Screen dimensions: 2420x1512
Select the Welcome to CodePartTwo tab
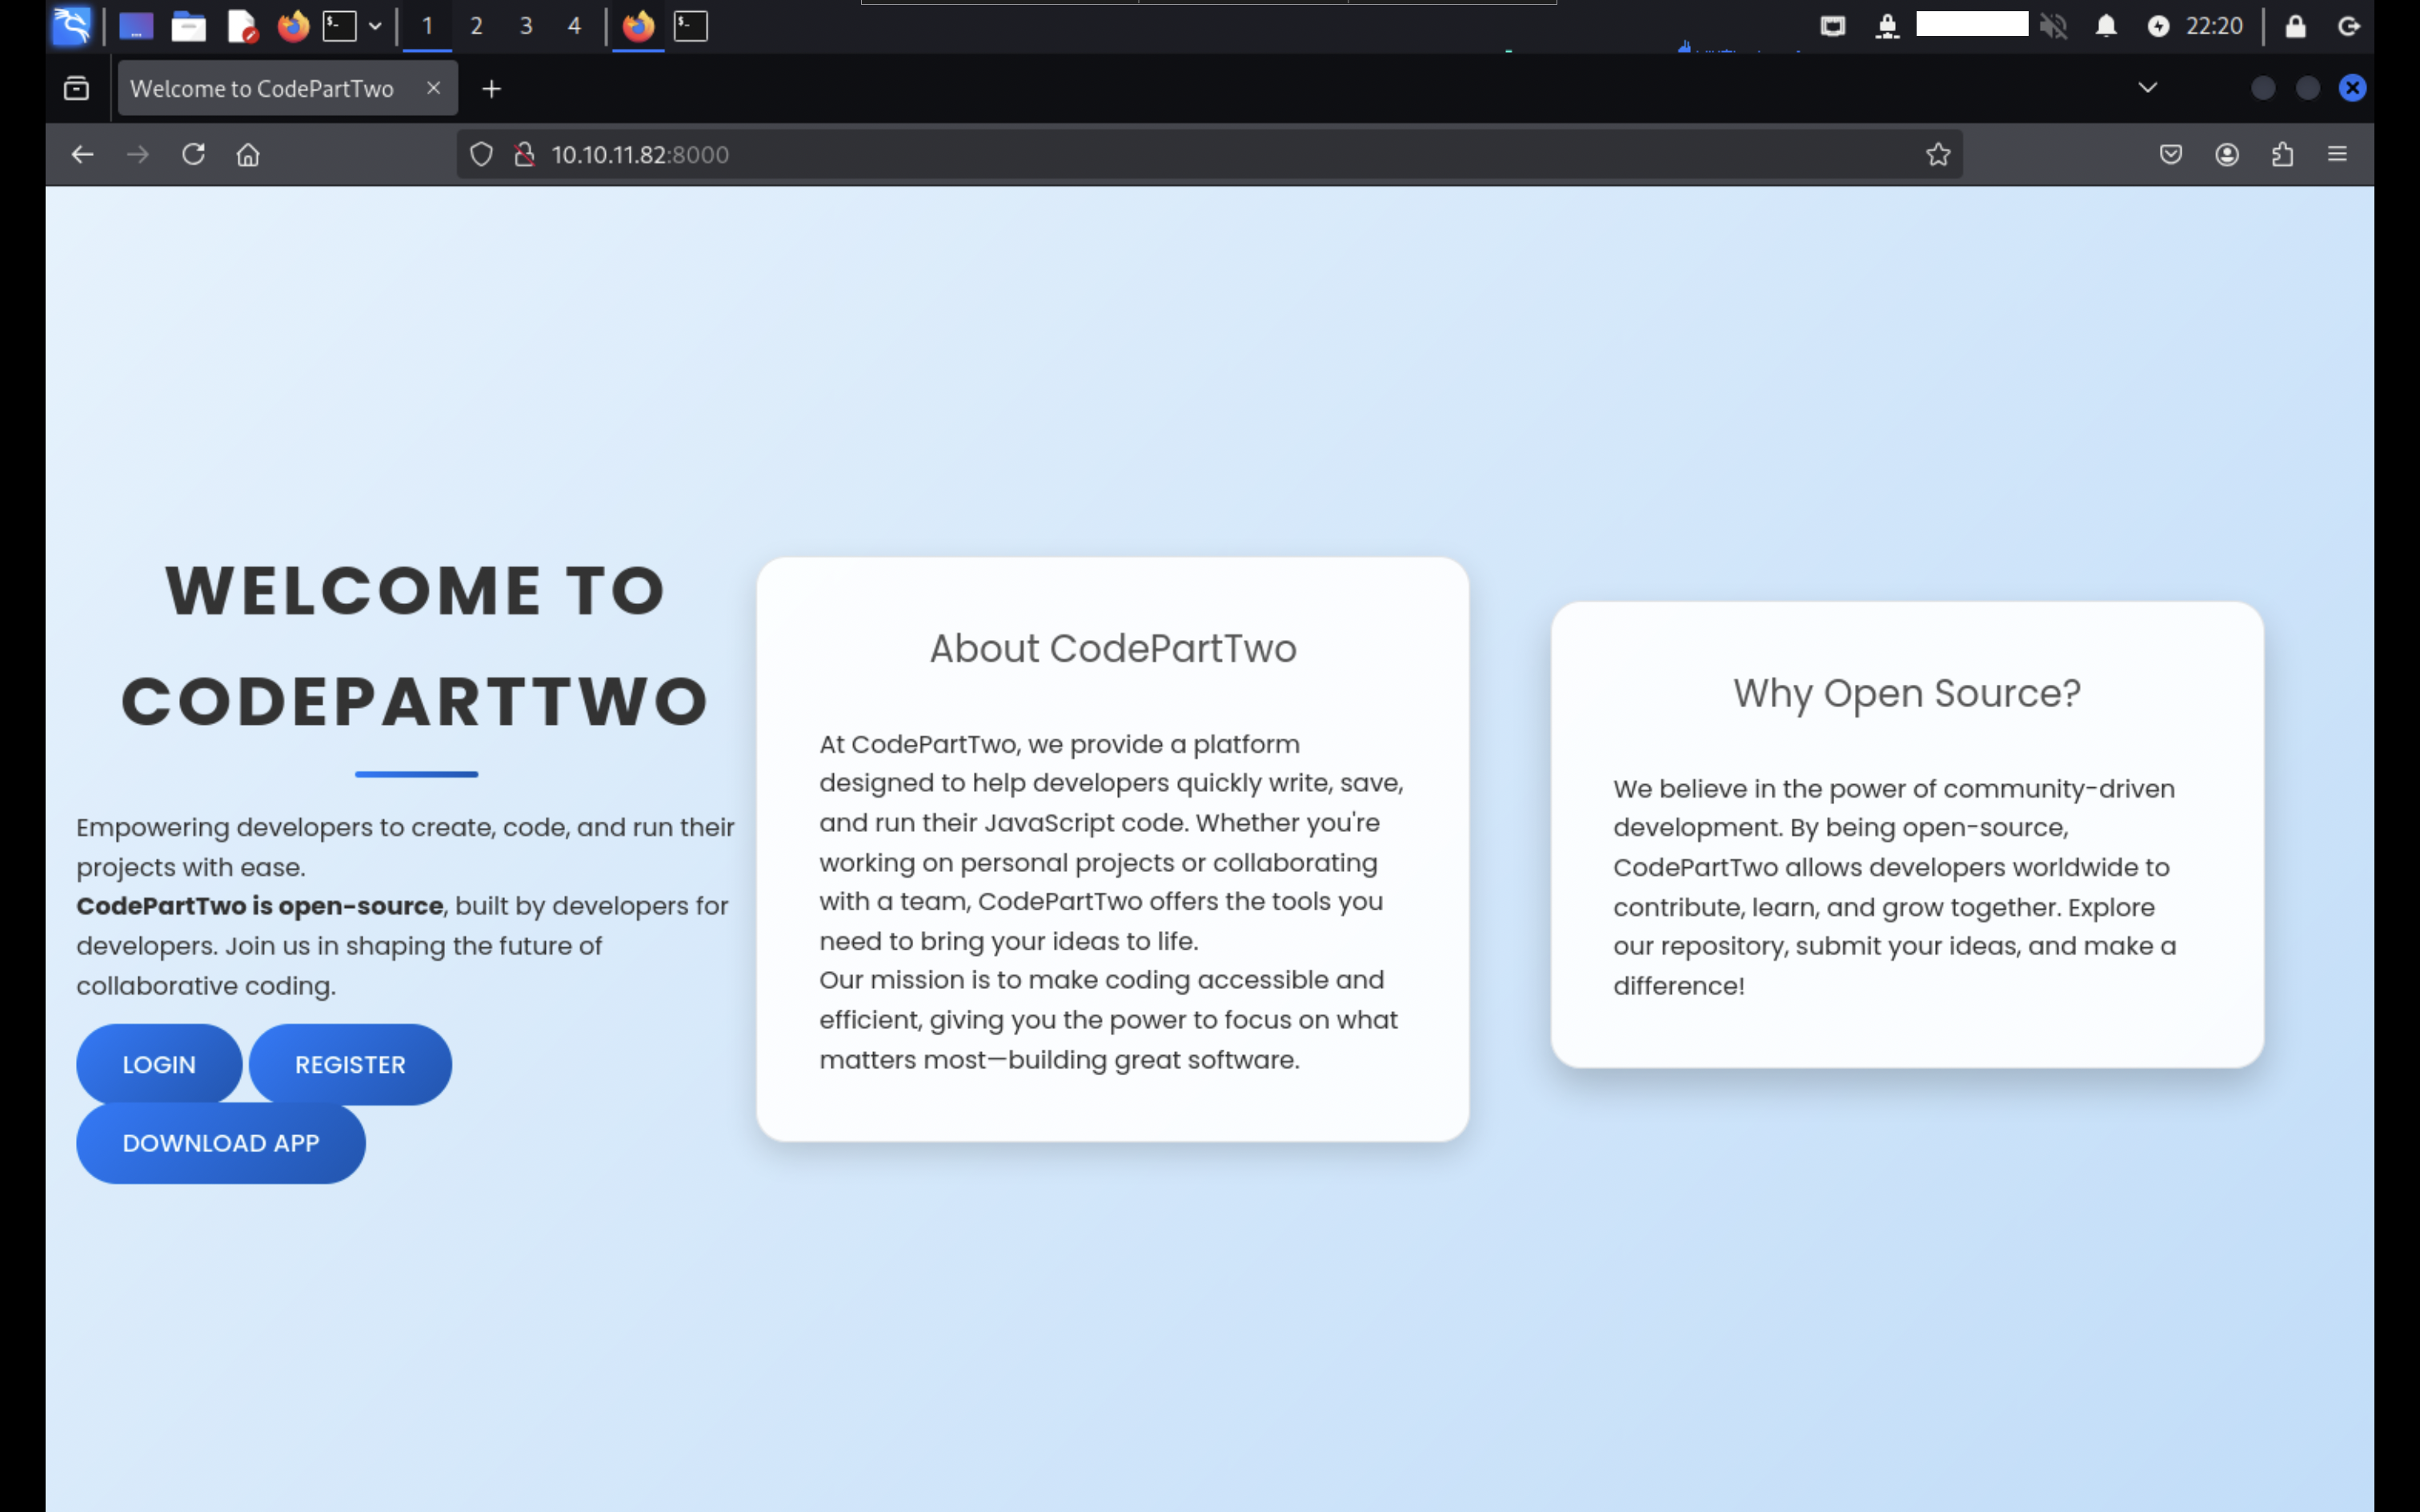click(x=262, y=88)
